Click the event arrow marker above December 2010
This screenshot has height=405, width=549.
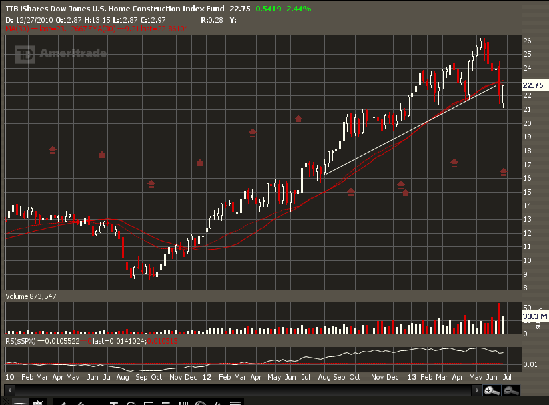click(200, 163)
